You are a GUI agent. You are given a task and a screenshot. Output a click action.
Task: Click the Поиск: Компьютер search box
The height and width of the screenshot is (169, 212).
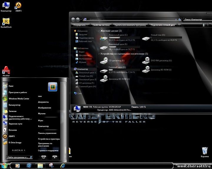click(x=197, y=20)
